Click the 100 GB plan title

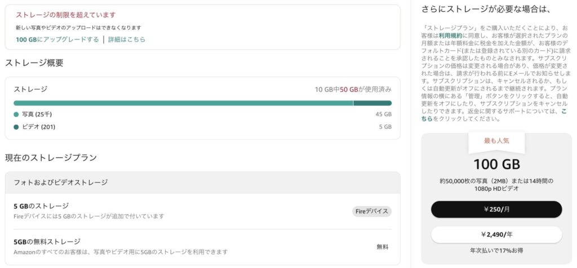(496, 165)
